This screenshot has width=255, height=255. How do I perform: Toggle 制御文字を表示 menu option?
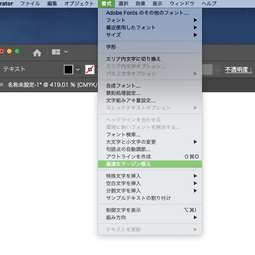tap(123, 210)
